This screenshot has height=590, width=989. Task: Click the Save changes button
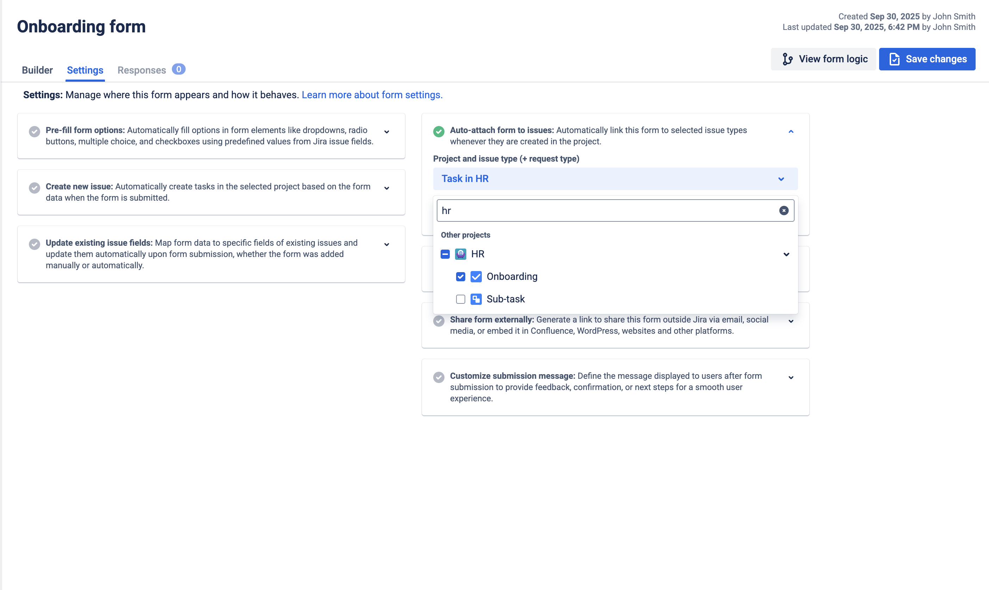[x=927, y=59]
